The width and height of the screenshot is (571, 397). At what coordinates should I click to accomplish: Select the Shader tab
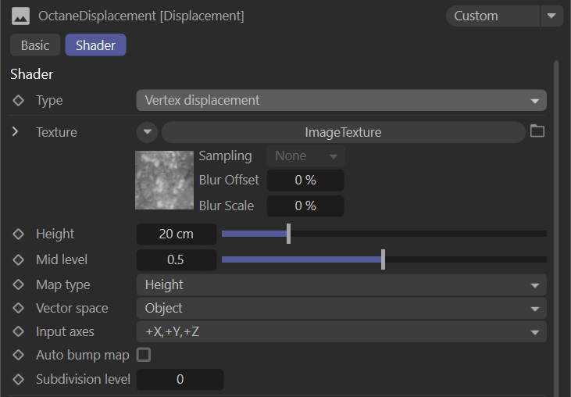(x=95, y=45)
